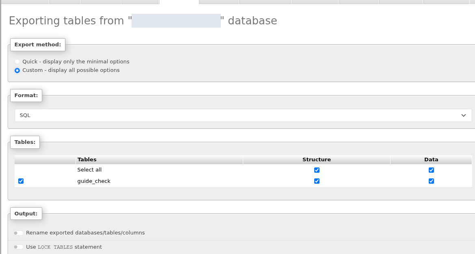This screenshot has width=475, height=254.
Task: Toggle Select all Data checkbox
Action: coord(431,170)
